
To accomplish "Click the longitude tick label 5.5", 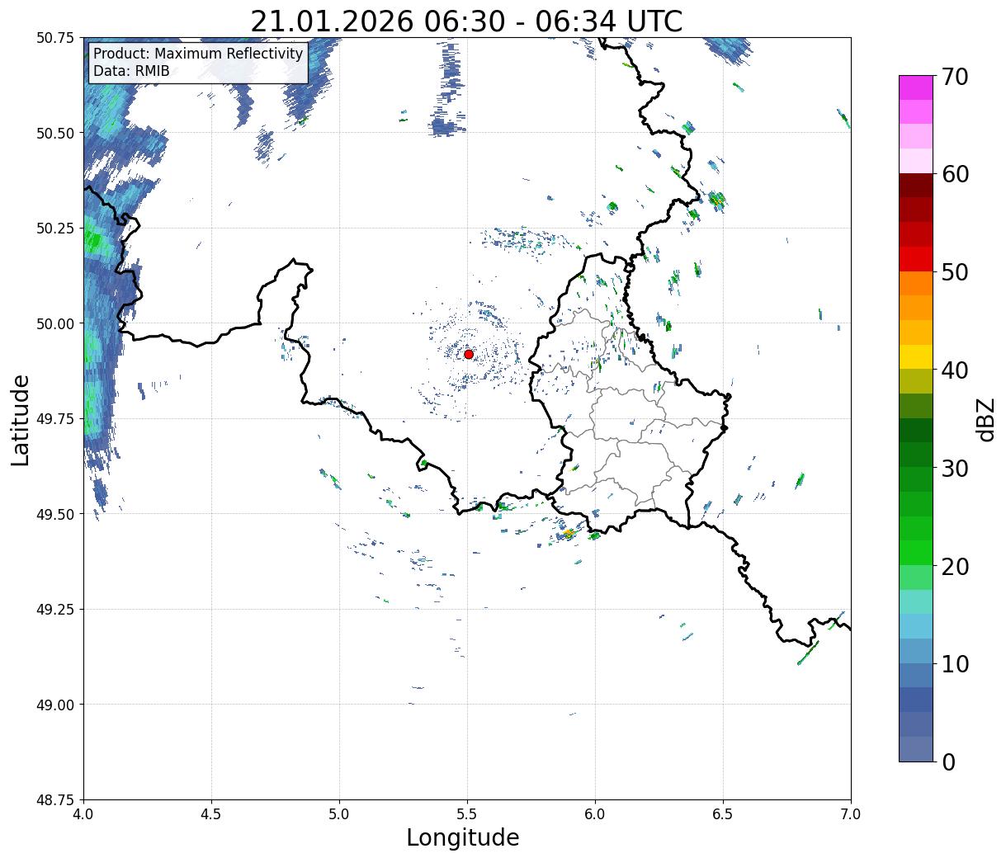I will click(467, 813).
